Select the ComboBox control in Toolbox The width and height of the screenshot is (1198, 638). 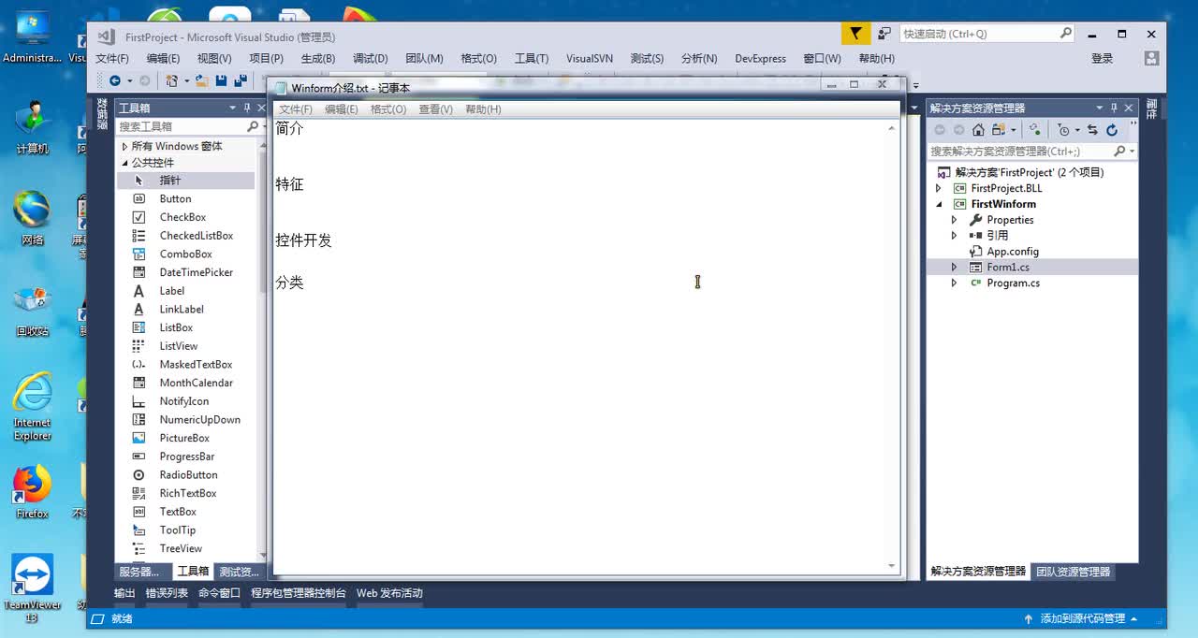185,254
